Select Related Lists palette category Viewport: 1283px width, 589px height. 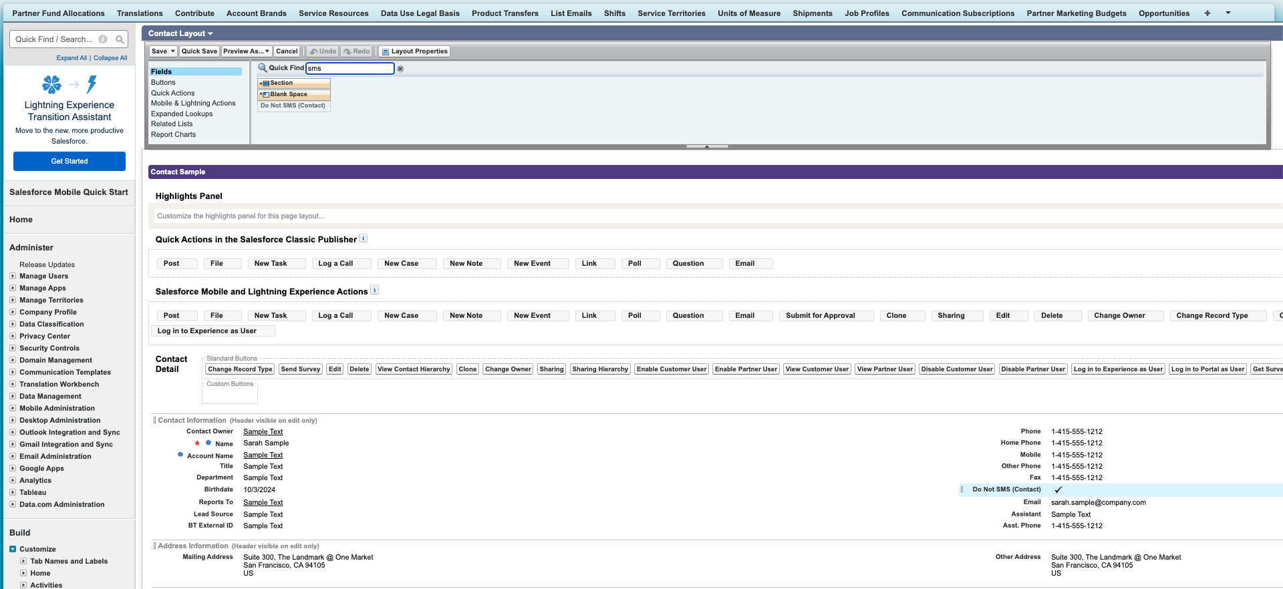172,124
